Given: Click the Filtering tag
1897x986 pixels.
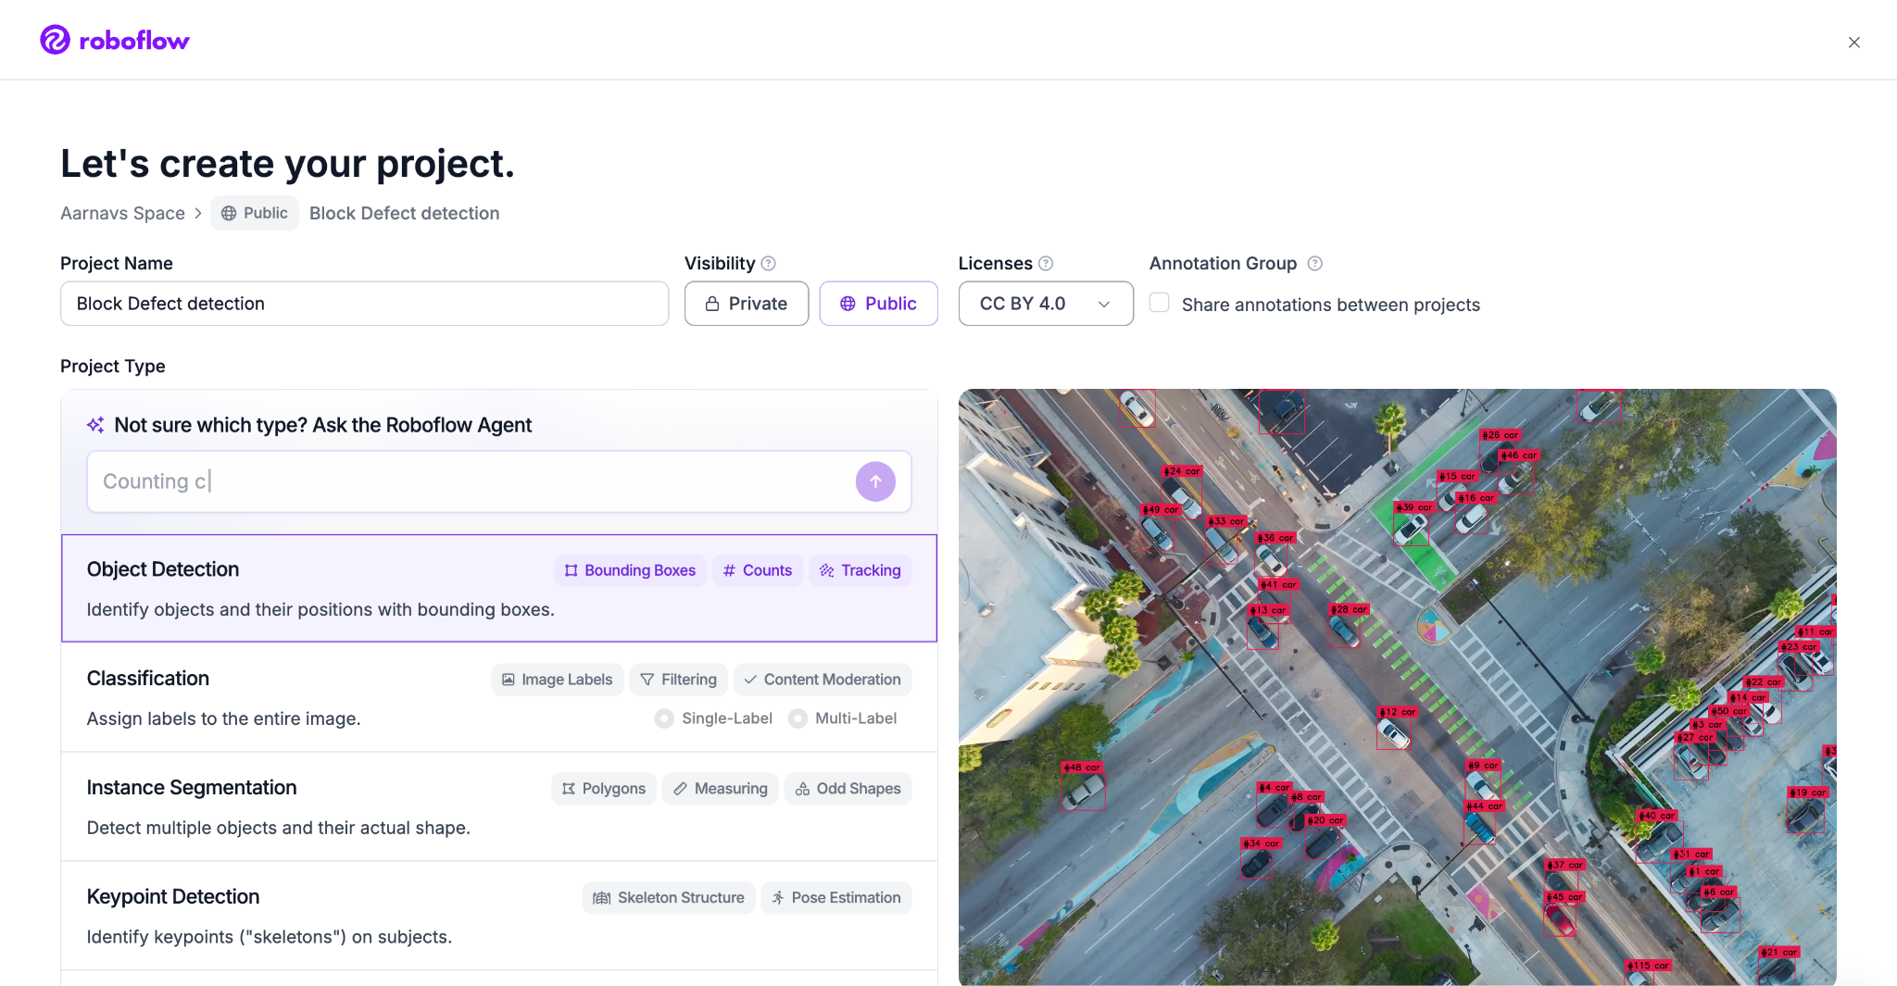Looking at the screenshot, I should pyautogui.click(x=678, y=680).
